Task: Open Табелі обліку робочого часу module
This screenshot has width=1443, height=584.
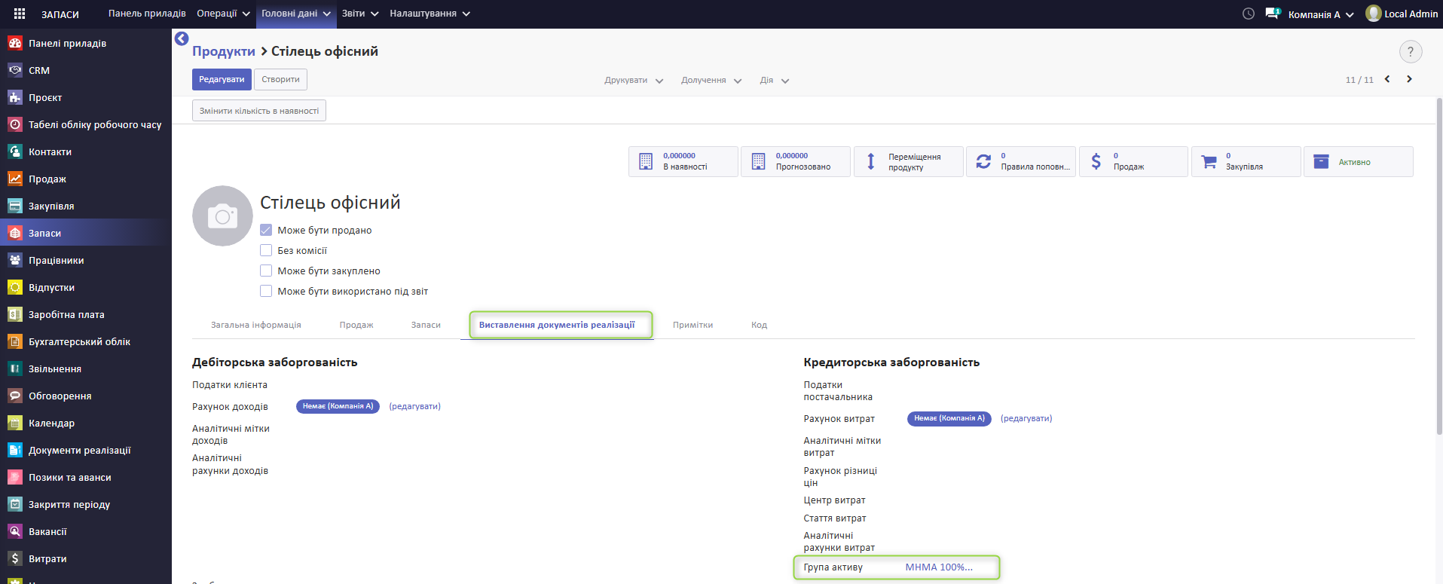Action: point(86,124)
